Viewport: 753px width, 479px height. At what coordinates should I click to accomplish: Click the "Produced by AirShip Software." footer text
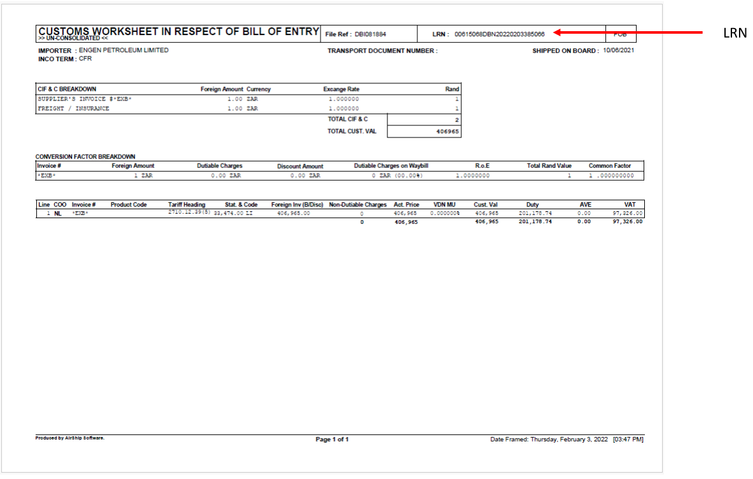click(69, 438)
